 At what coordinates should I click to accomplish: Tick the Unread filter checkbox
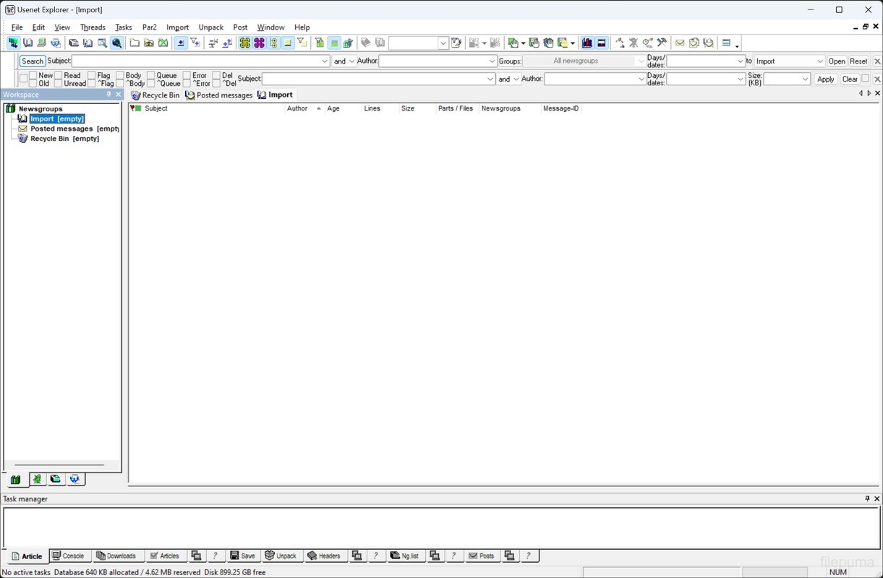tap(59, 84)
